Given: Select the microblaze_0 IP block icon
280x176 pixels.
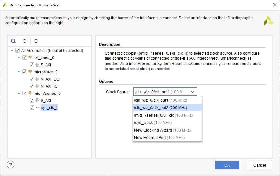Looking at the screenshot, I should [x=30, y=72].
